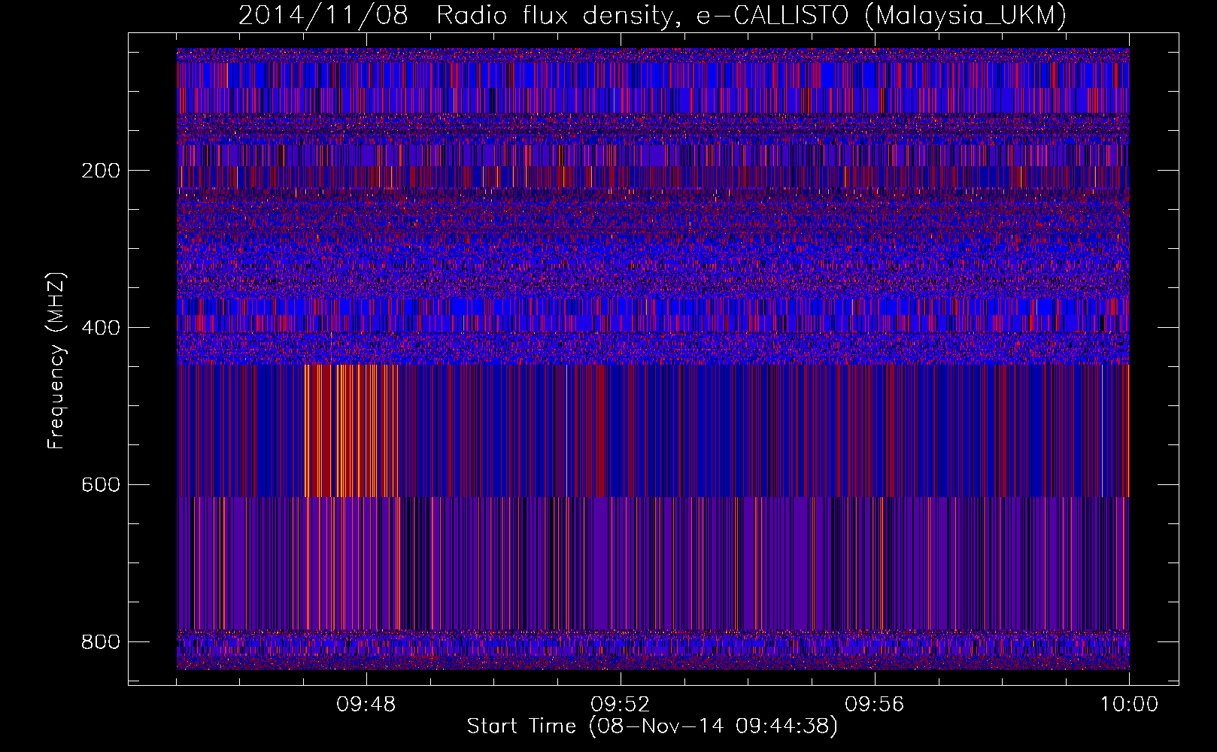
Task: Click the '400' frequency tick label
Action: 101,328
